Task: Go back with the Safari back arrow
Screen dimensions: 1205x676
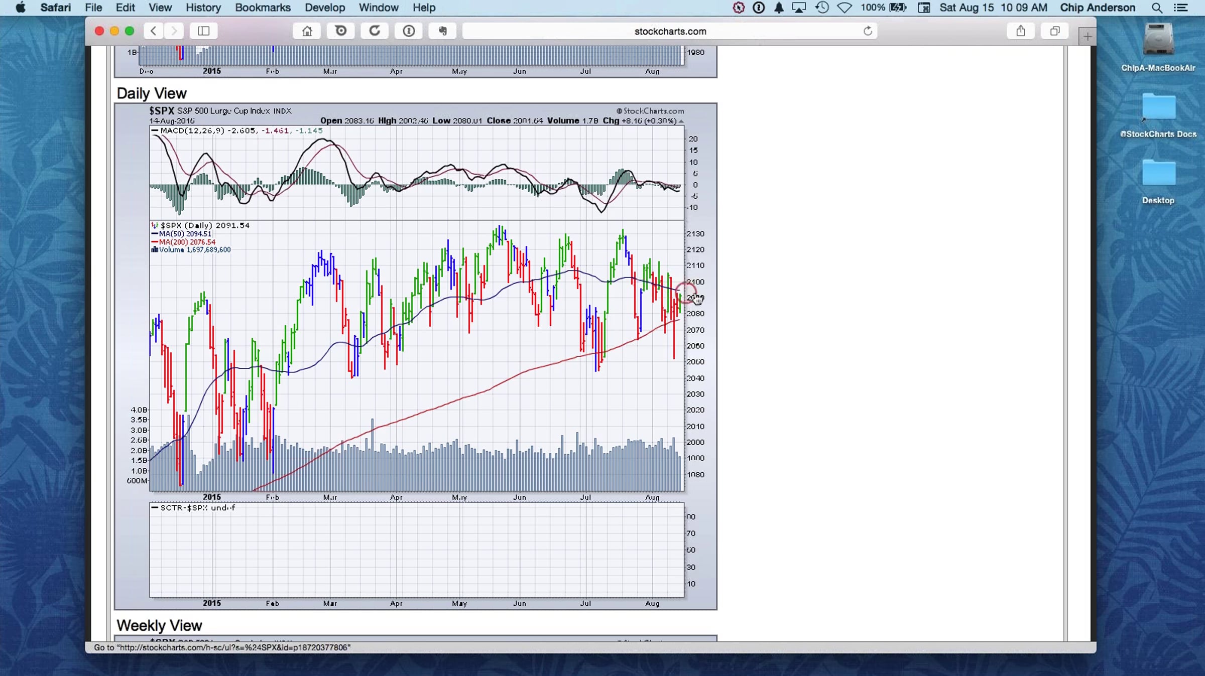Action: 154,31
